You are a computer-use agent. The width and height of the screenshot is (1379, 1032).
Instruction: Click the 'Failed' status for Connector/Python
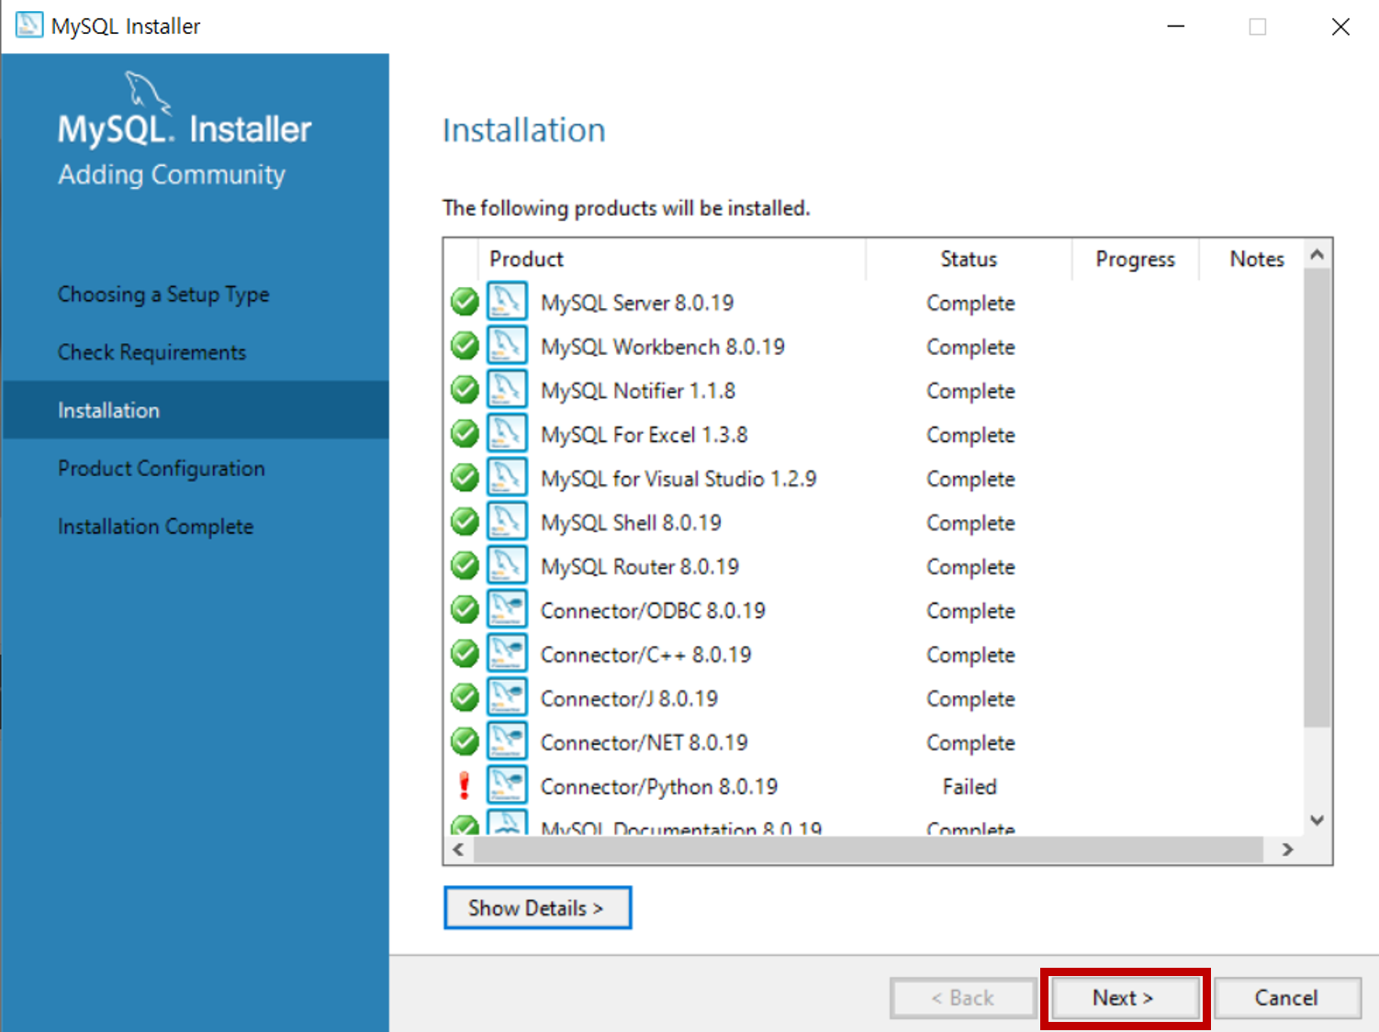click(970, 787)
